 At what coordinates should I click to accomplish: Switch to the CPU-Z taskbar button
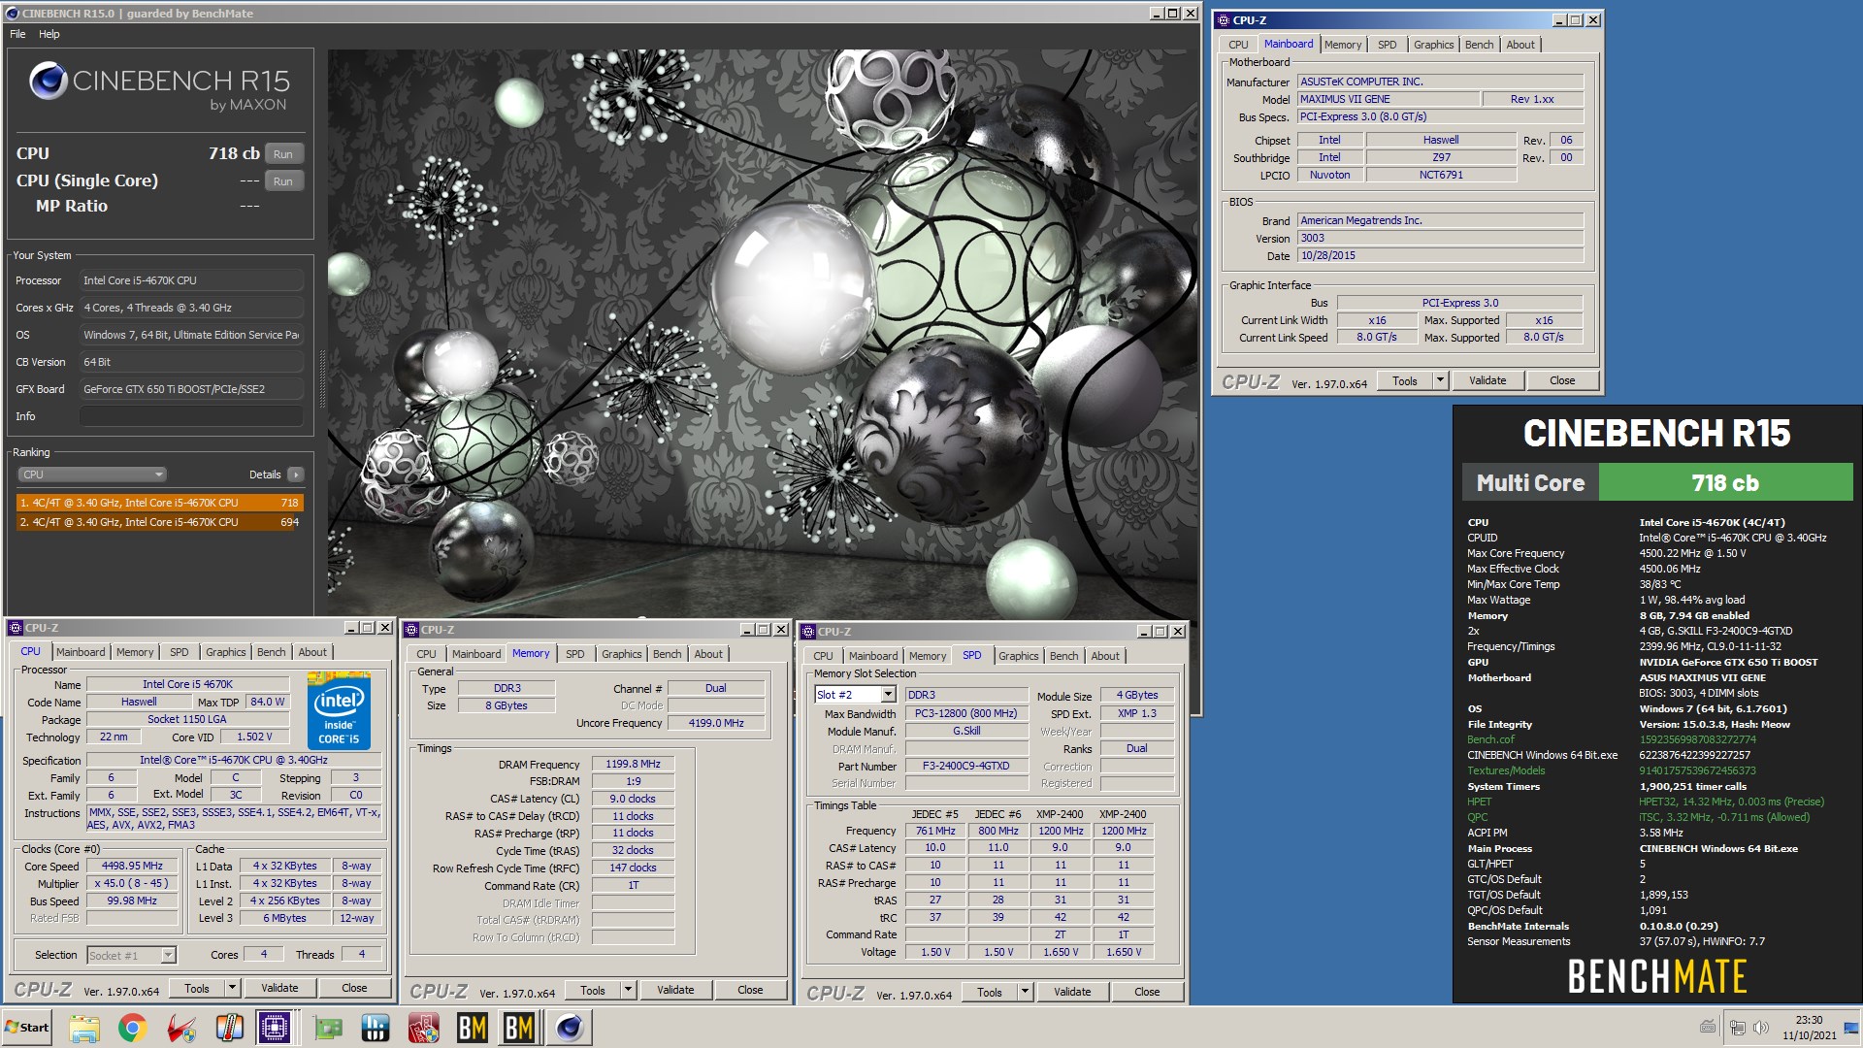(x=275, y=1028)
